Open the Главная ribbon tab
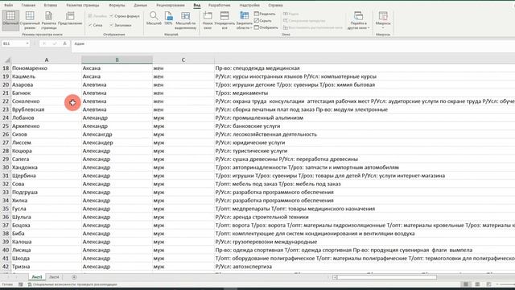This screenshot has width=515, height=290. click(28, 6)
